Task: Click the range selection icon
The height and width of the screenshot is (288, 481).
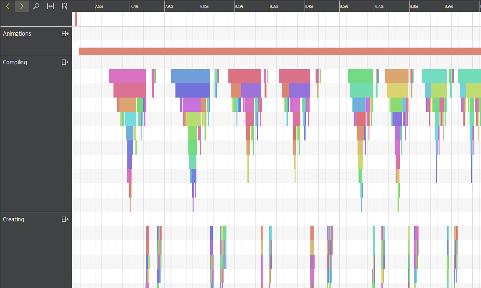Action: point(50,6)
